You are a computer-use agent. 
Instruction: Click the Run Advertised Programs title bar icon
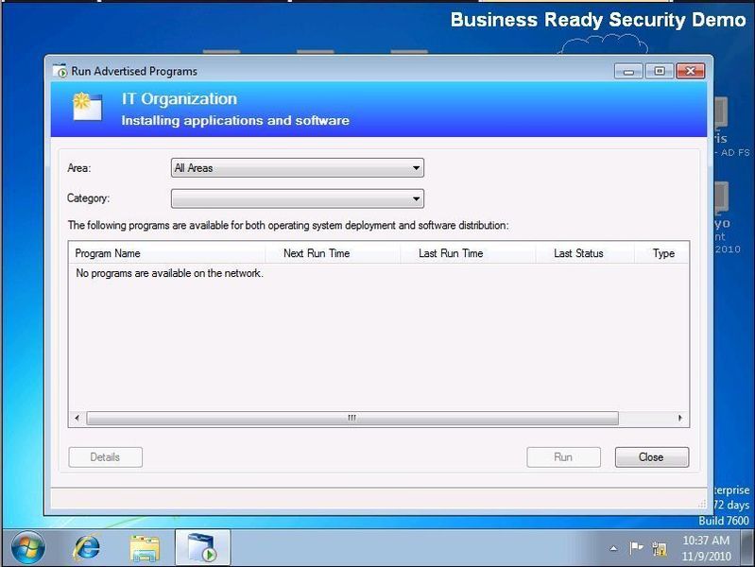pyautogui.click(x=60, y=70)
